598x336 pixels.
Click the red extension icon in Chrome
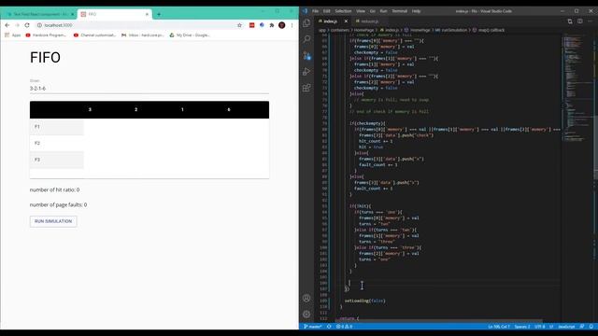[x=251, y=25]
